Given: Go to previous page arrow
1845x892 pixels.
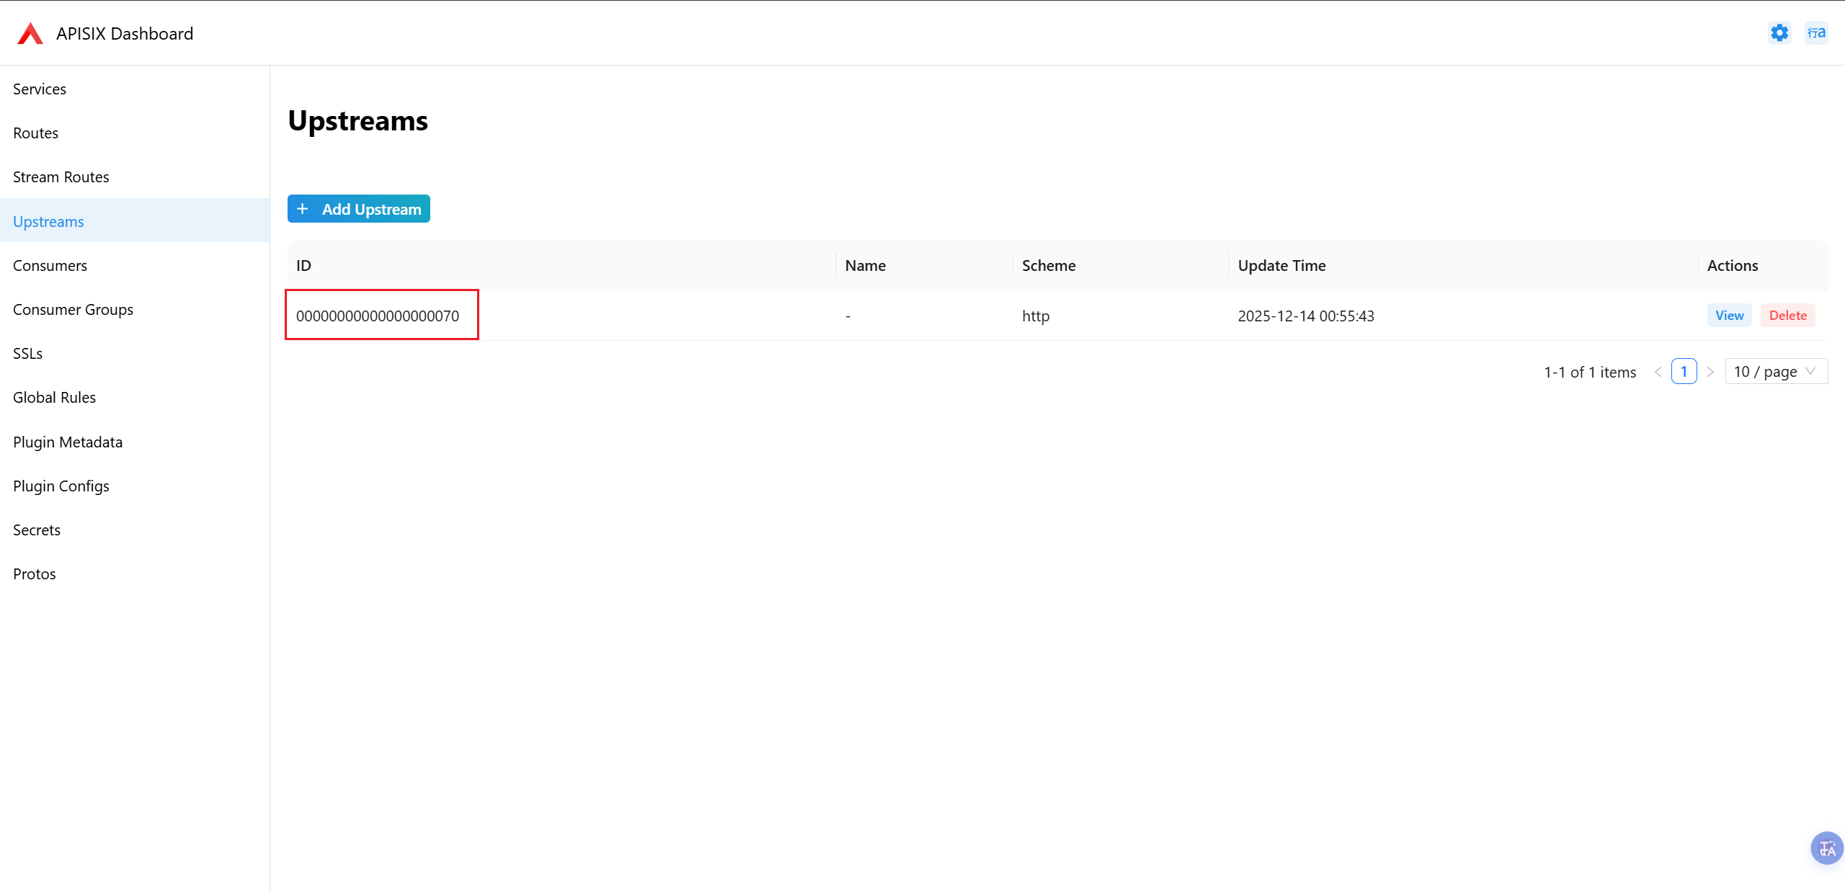Looking at the screenshot, I should pyautogui.click(x=1658, y=372).
